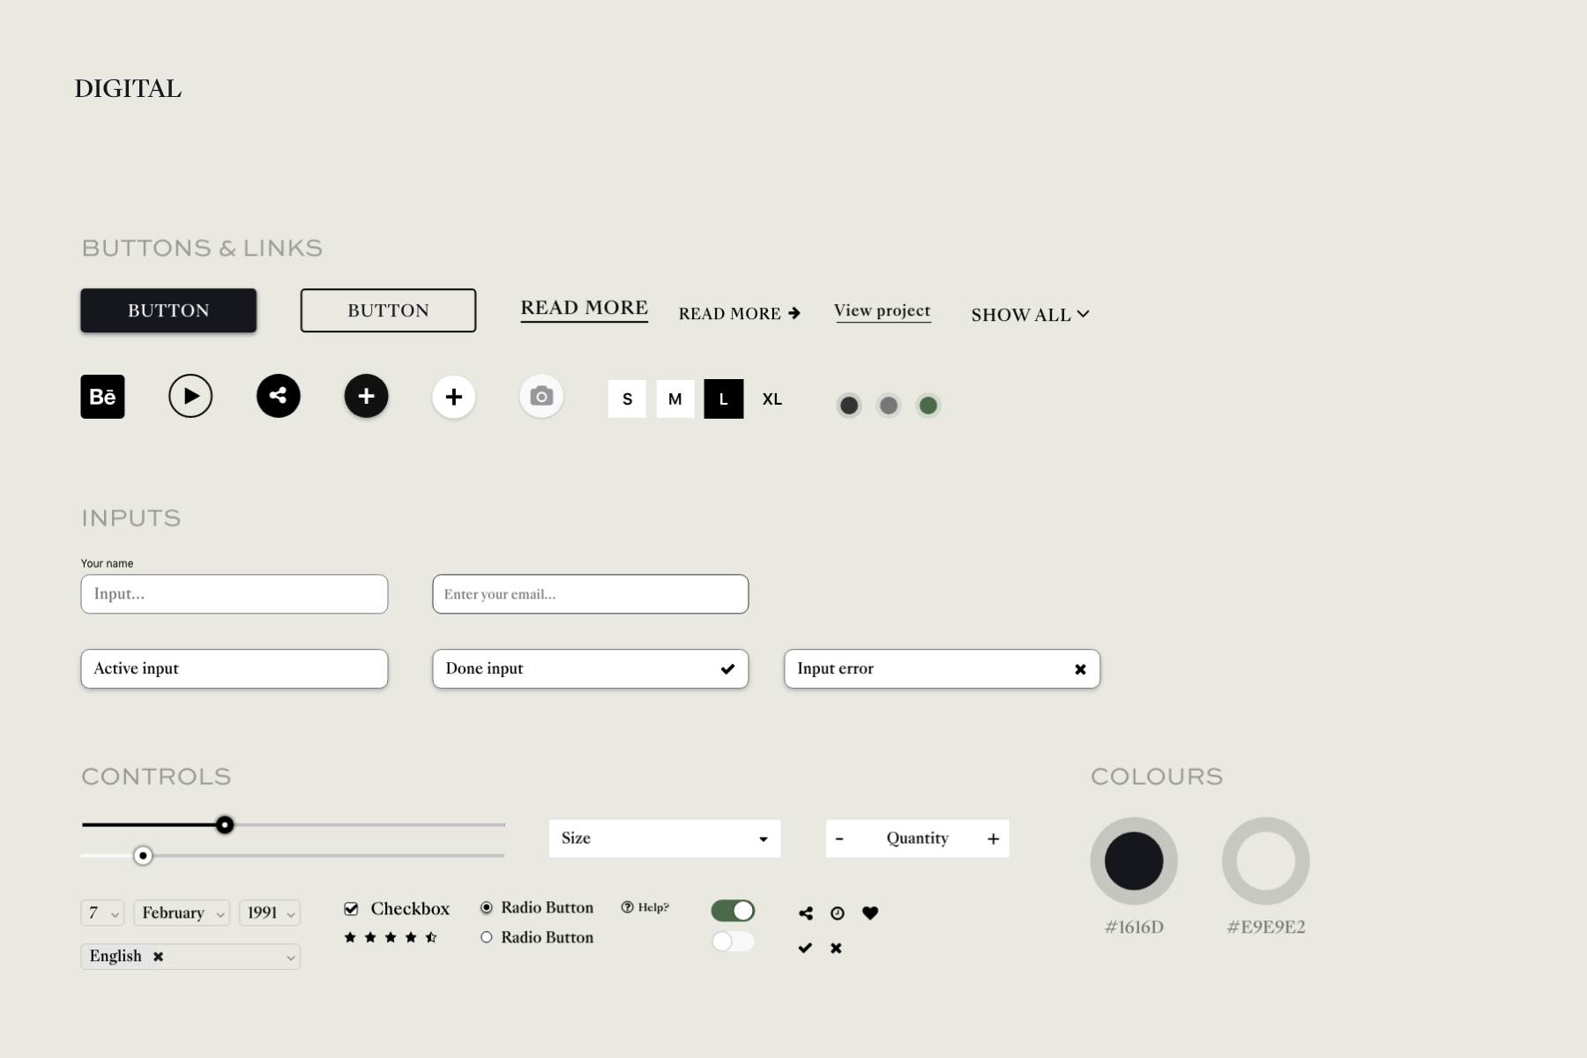Click the small clock icon
This screenshot has width=1587, height=1058.
(x=838, y=913)
